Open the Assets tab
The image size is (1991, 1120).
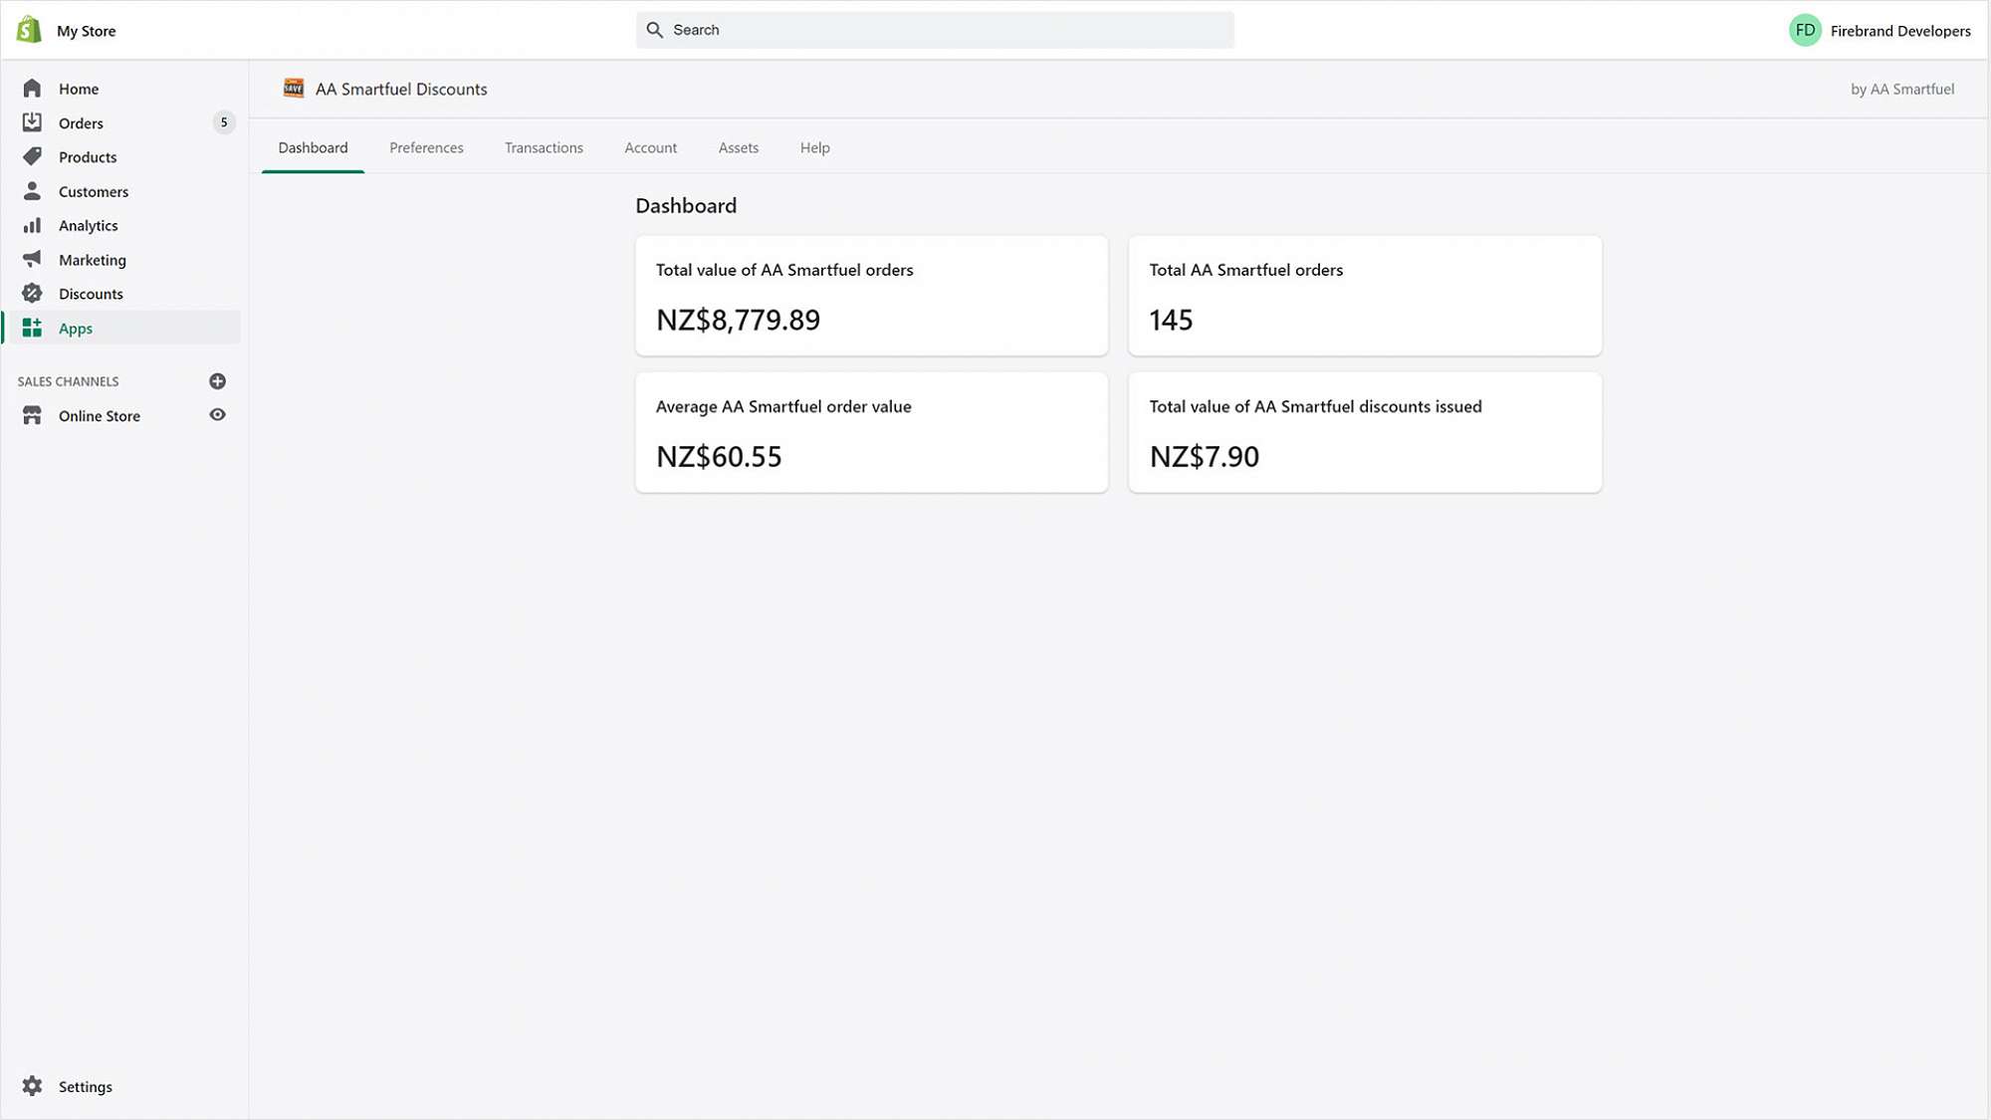pyautogui.click(x=738, y=147)
